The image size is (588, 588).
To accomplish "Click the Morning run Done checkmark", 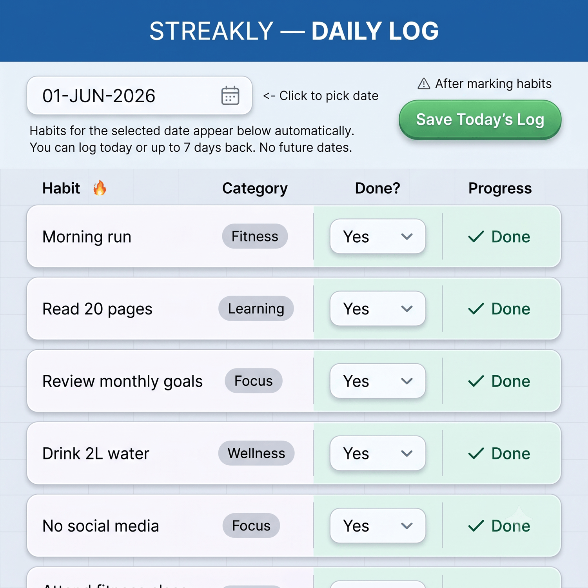I will [x=476, y=236].
